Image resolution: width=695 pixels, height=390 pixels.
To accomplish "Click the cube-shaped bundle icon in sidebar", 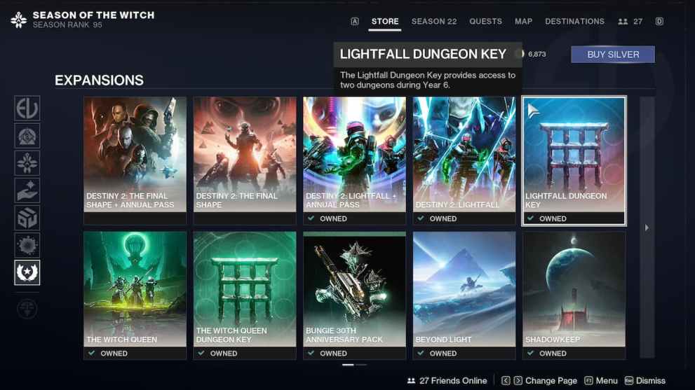I will (x=27, y=218).
